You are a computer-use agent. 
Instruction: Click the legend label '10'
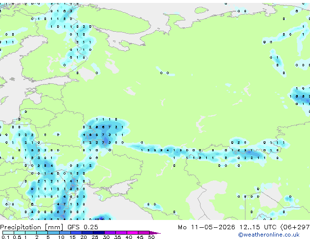pos(61,237)
